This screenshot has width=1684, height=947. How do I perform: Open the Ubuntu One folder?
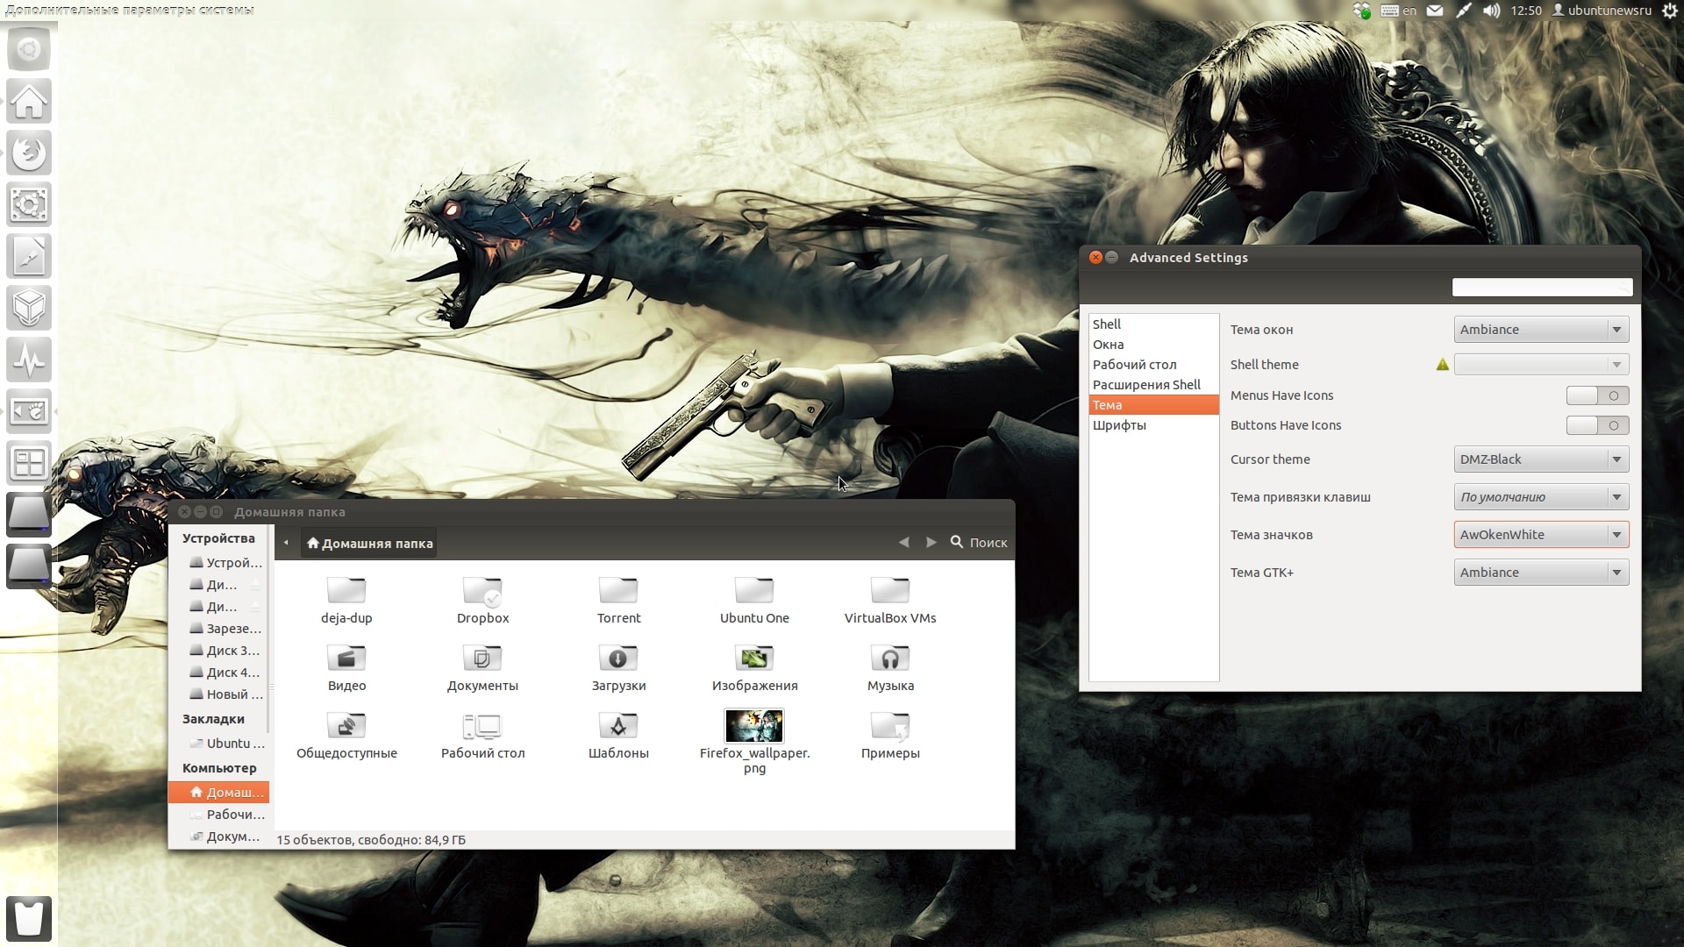coord(754,600)
